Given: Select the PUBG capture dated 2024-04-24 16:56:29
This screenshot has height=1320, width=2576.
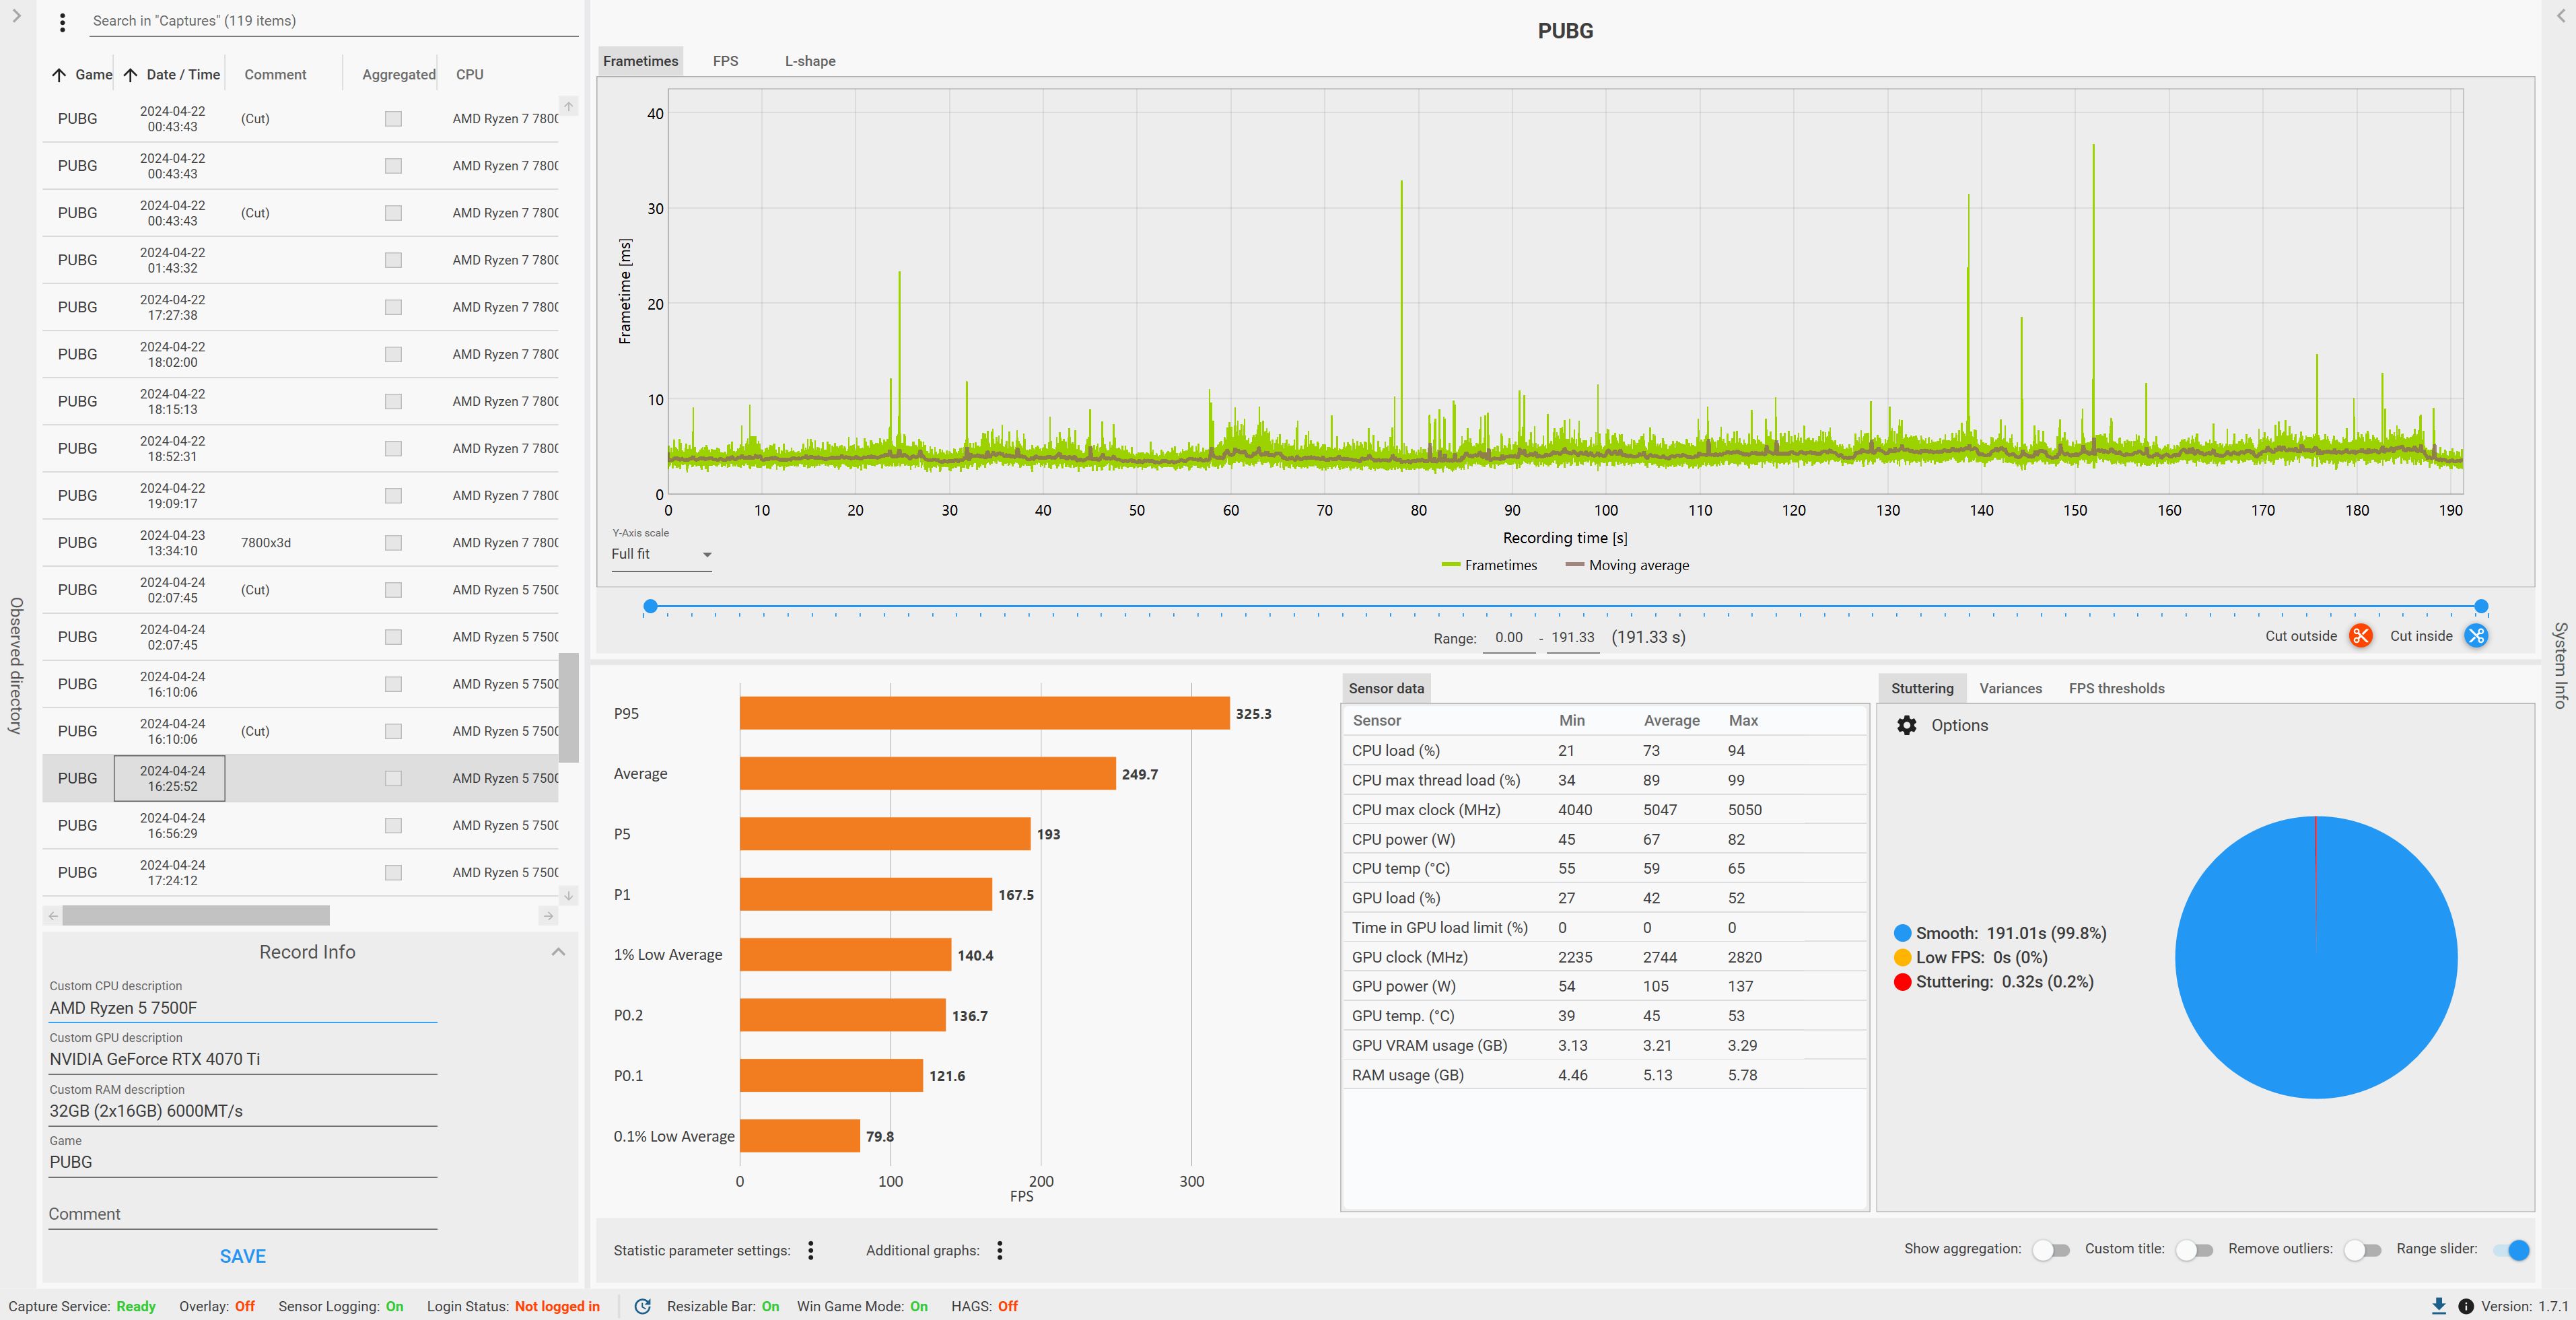Looking at the screenshot, I should pos(300,825).
